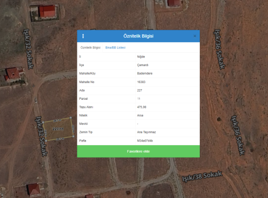This screenshot has width=268, height=198.
Task: Select the 227/11 parcel label on map
Action: 58,129
